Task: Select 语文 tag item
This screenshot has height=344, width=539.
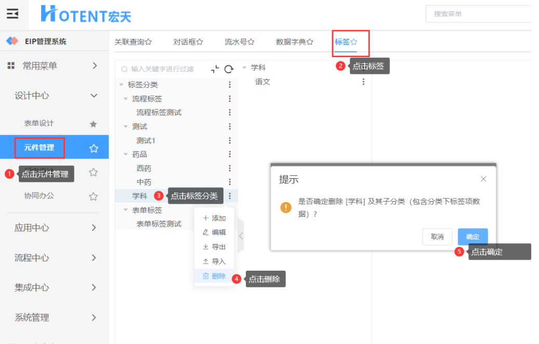Action: pyautogui.click(x=262, y=82)
